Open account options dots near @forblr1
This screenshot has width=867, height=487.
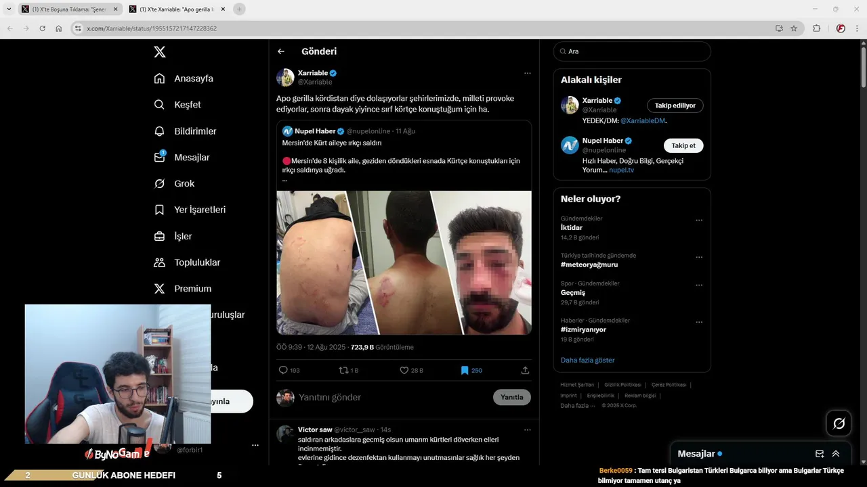(x=255, y=445)
